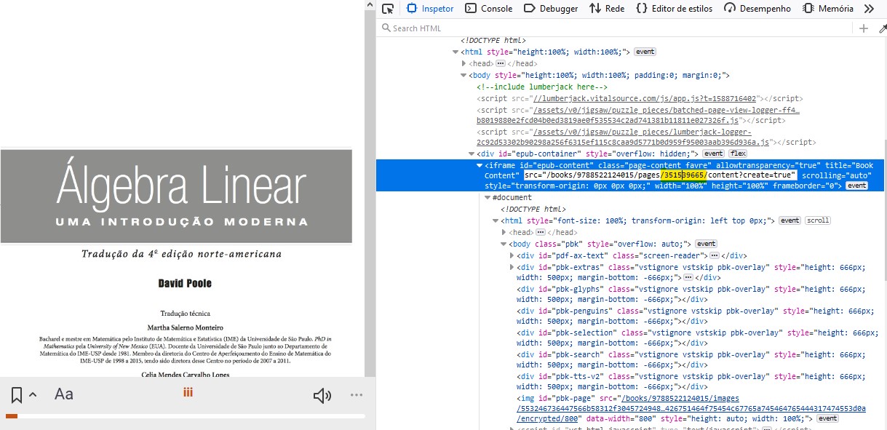Image resolution: width=887 pixels, height=430 pixels.
Task: Click the Álgebra Linear book cover title
Action: pos(181,185)
